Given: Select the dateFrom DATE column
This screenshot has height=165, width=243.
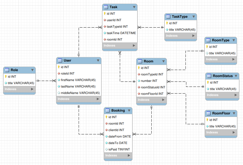Looking at the screenshot, I should 120,136.
